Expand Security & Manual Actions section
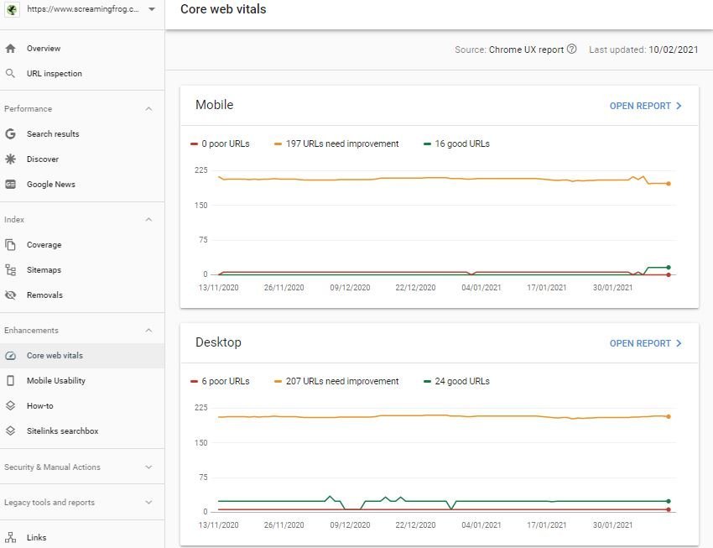 pos(148,467)
